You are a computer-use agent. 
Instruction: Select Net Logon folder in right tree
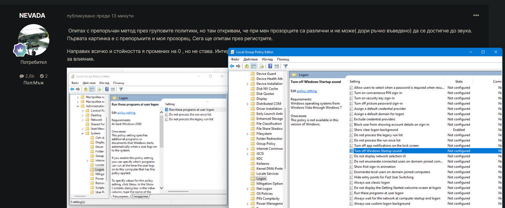[264, 189]
